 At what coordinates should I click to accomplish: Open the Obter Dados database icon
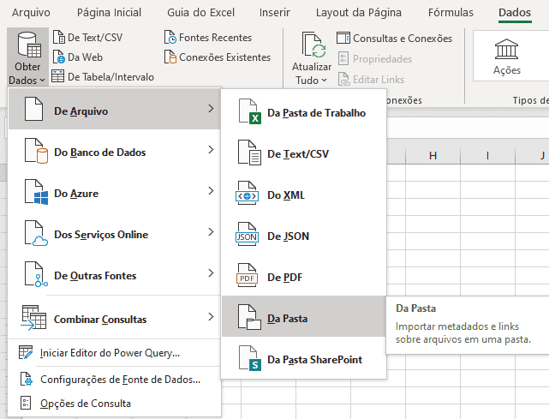pos(29,45)
